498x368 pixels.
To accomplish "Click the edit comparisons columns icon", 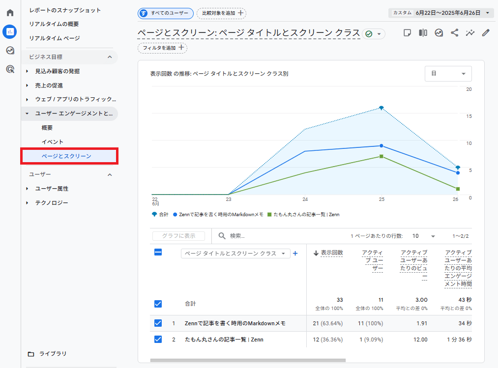I will (423, 33).
